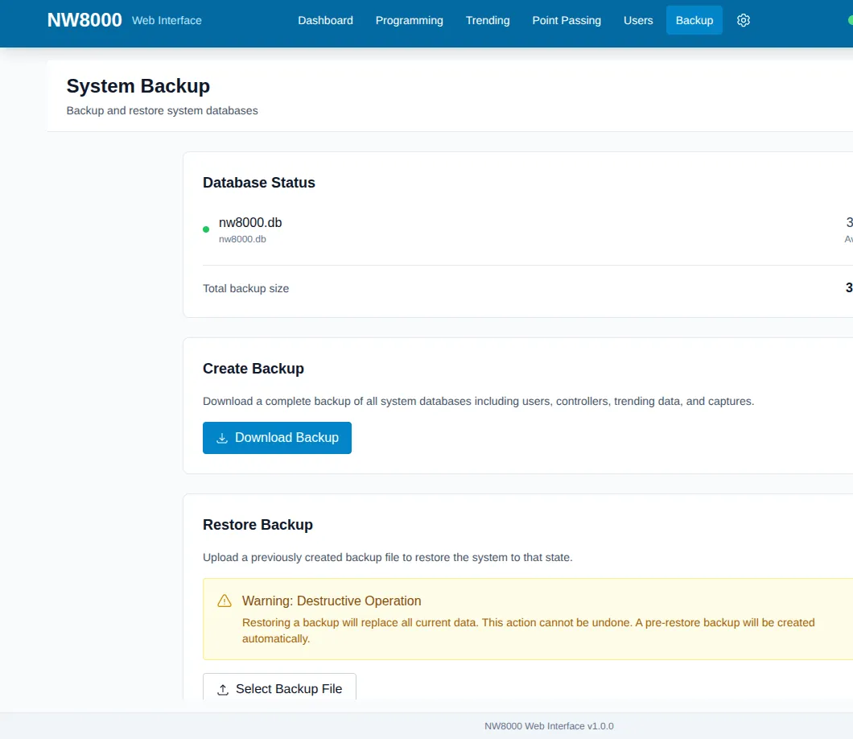Click the 'Download a complete backup' description text
This screenshot has width=853, height=739.
click(478, 401)
